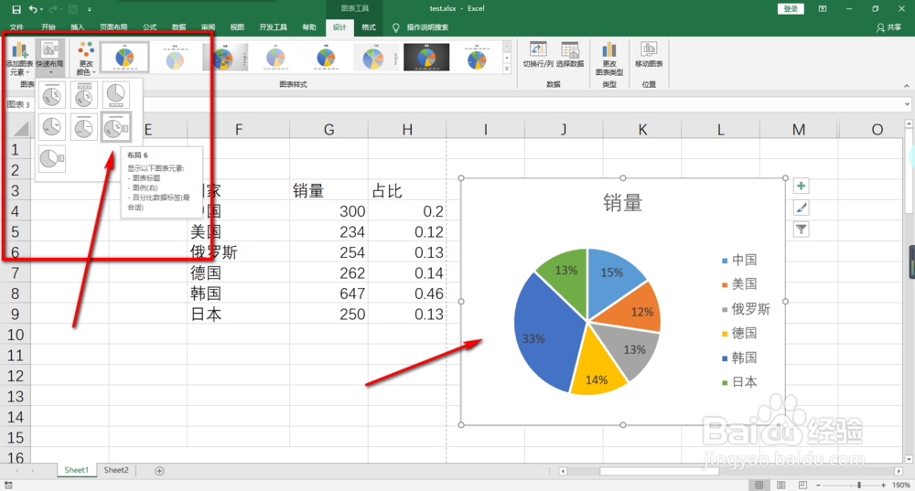Switch to Normal view in status bar

tap(759, 485)
